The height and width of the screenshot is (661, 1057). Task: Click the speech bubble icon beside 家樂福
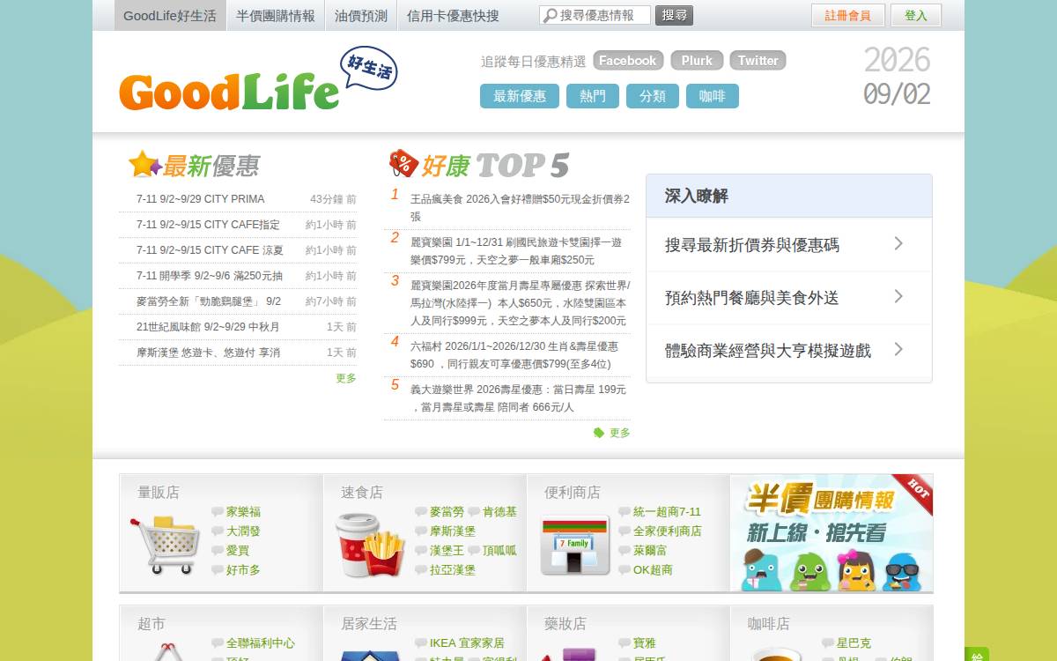click(217, 512)
